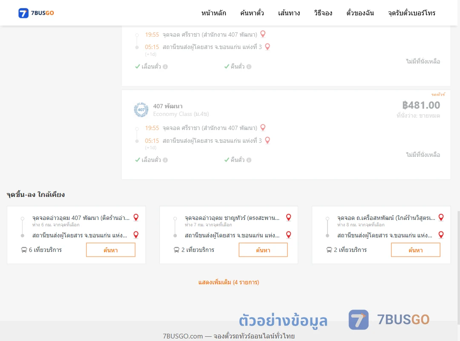
Task: Click the ที่นั่งว่าง: ขายหมด status
Action: 418,116
